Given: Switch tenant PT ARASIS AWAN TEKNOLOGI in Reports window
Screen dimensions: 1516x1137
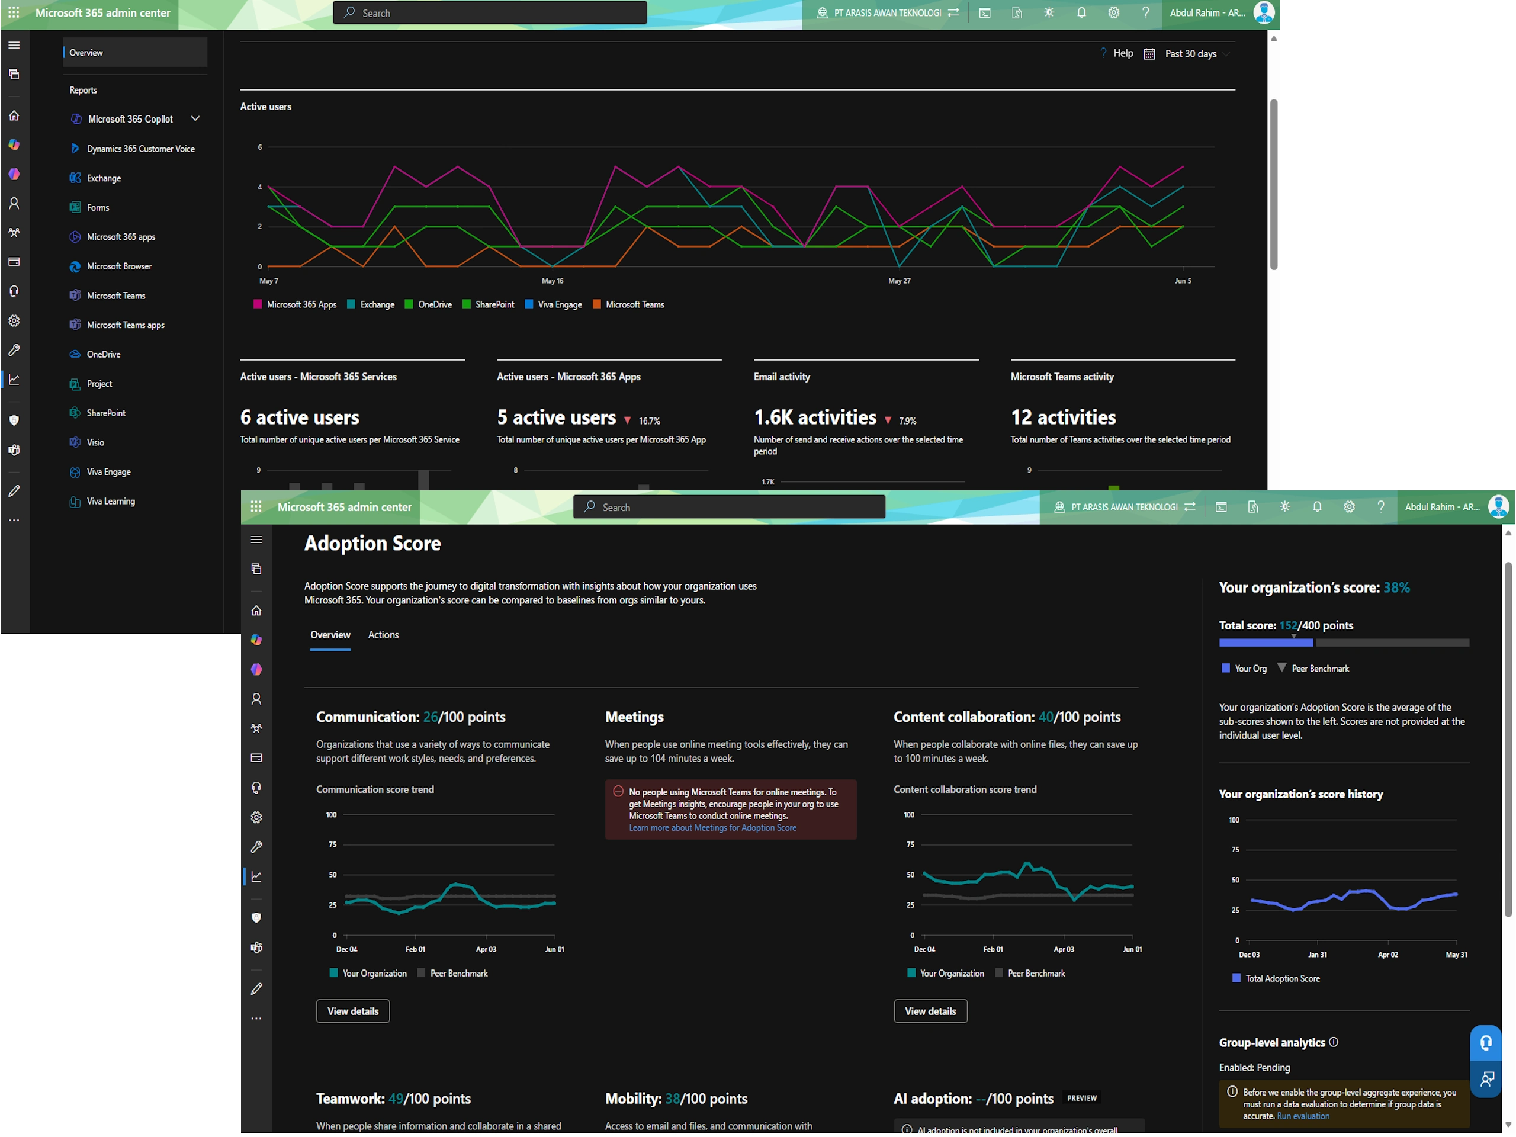Looking at the screenshot, I should (888, 13).
